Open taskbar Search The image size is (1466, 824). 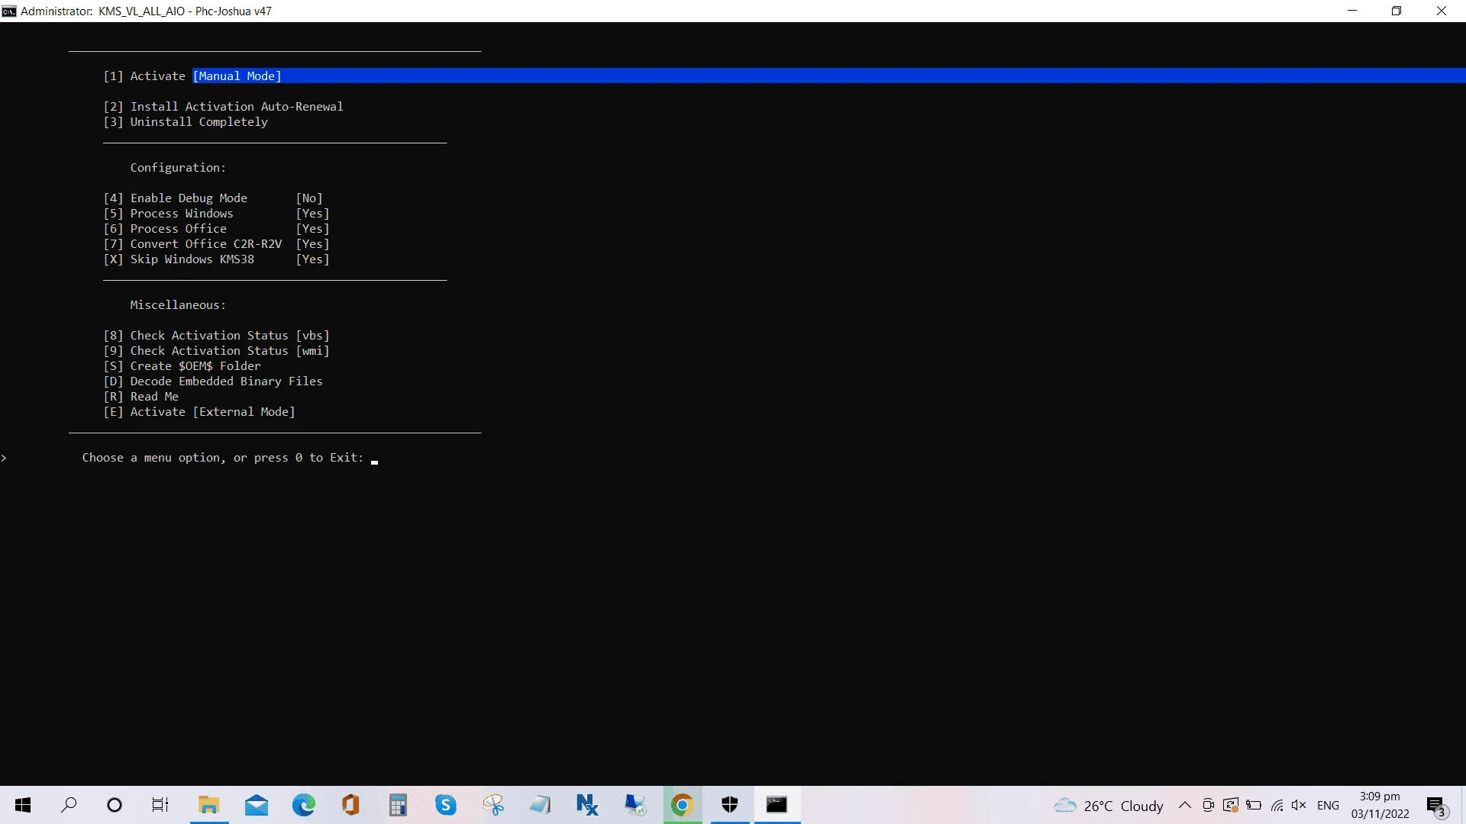click(x=69, y=805)
